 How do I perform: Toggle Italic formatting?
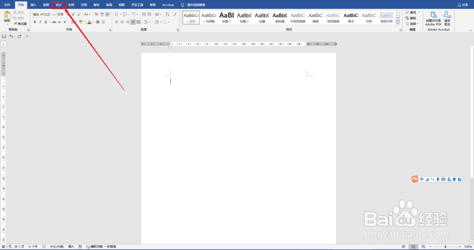point(40,22)
